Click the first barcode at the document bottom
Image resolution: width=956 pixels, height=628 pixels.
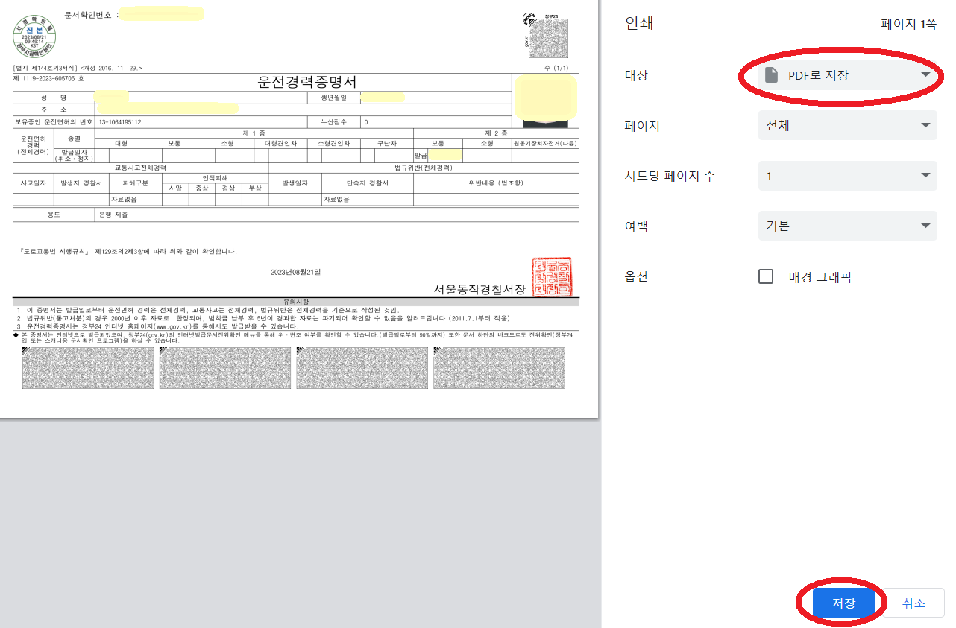87,368
